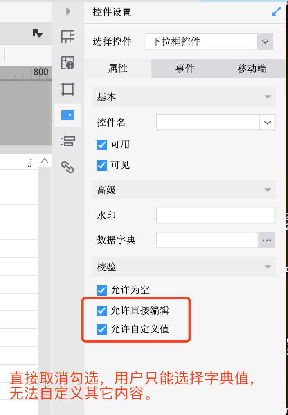This screenshot has height=415, width=288.
Task: Toggle the 允许为空 checkbox
Action: point(102,290)
